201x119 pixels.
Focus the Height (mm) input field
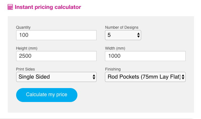pyautogui.click(x=56, y=56)
